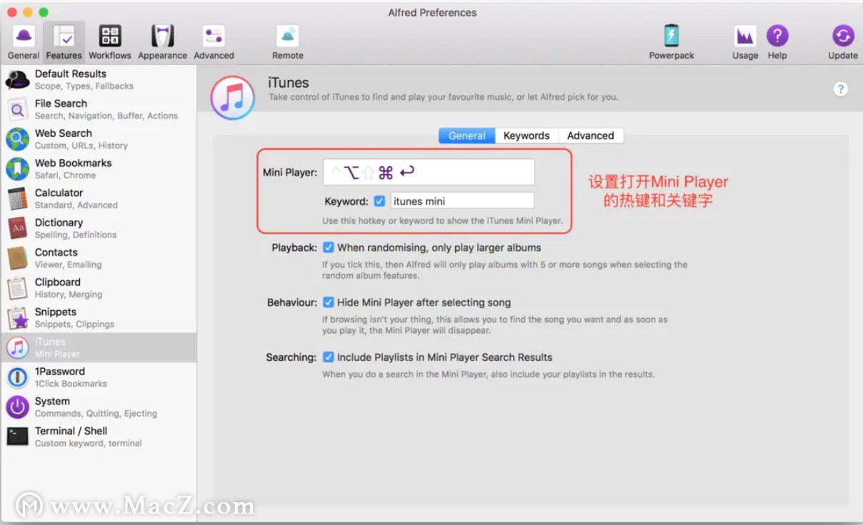Image resolution: width=863 pixels, height=525 pixels.
Task: Click "Take control of iTunes" description text
Action: click(444, 97)
